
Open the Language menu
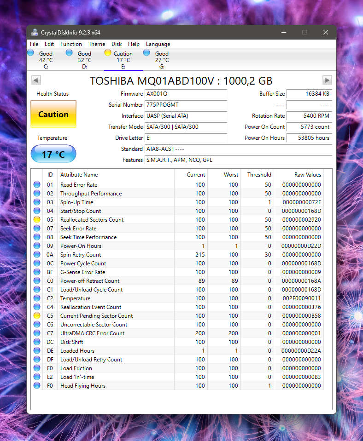pyautogui.click(x=158, y=44)
